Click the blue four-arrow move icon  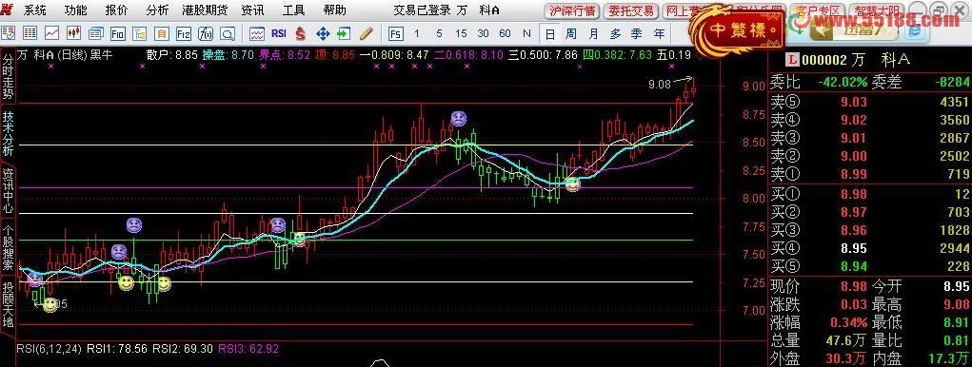point(323,33)
